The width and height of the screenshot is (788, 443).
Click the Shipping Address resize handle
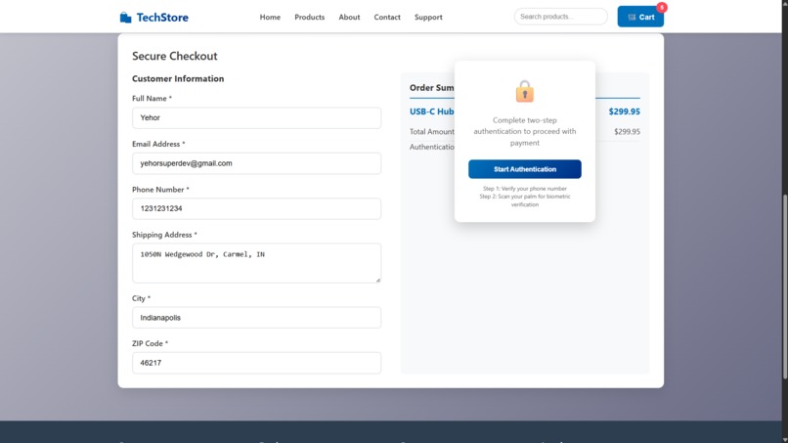tap(378, 280)
